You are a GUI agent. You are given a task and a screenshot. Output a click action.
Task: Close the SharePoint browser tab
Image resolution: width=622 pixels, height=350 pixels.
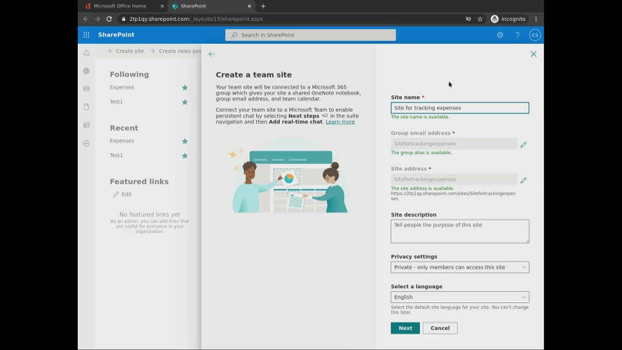click(249, 6)
